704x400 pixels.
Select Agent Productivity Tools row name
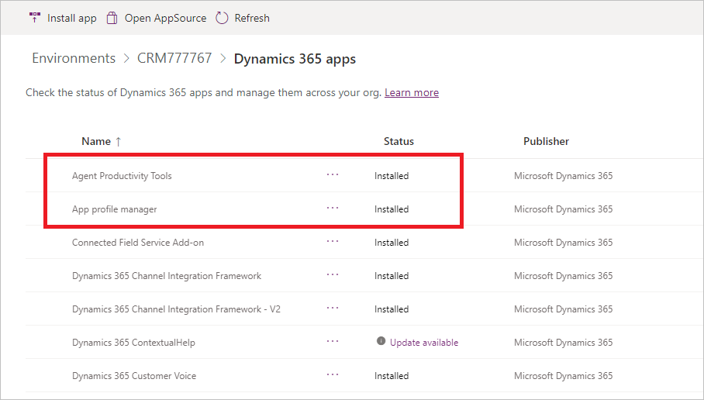click(122, 176)
